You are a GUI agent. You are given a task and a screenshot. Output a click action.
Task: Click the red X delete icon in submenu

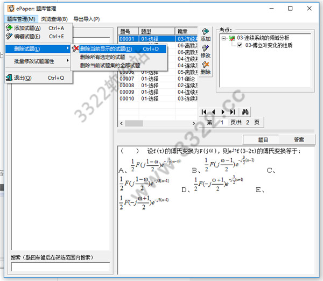[x=75, y=48]
